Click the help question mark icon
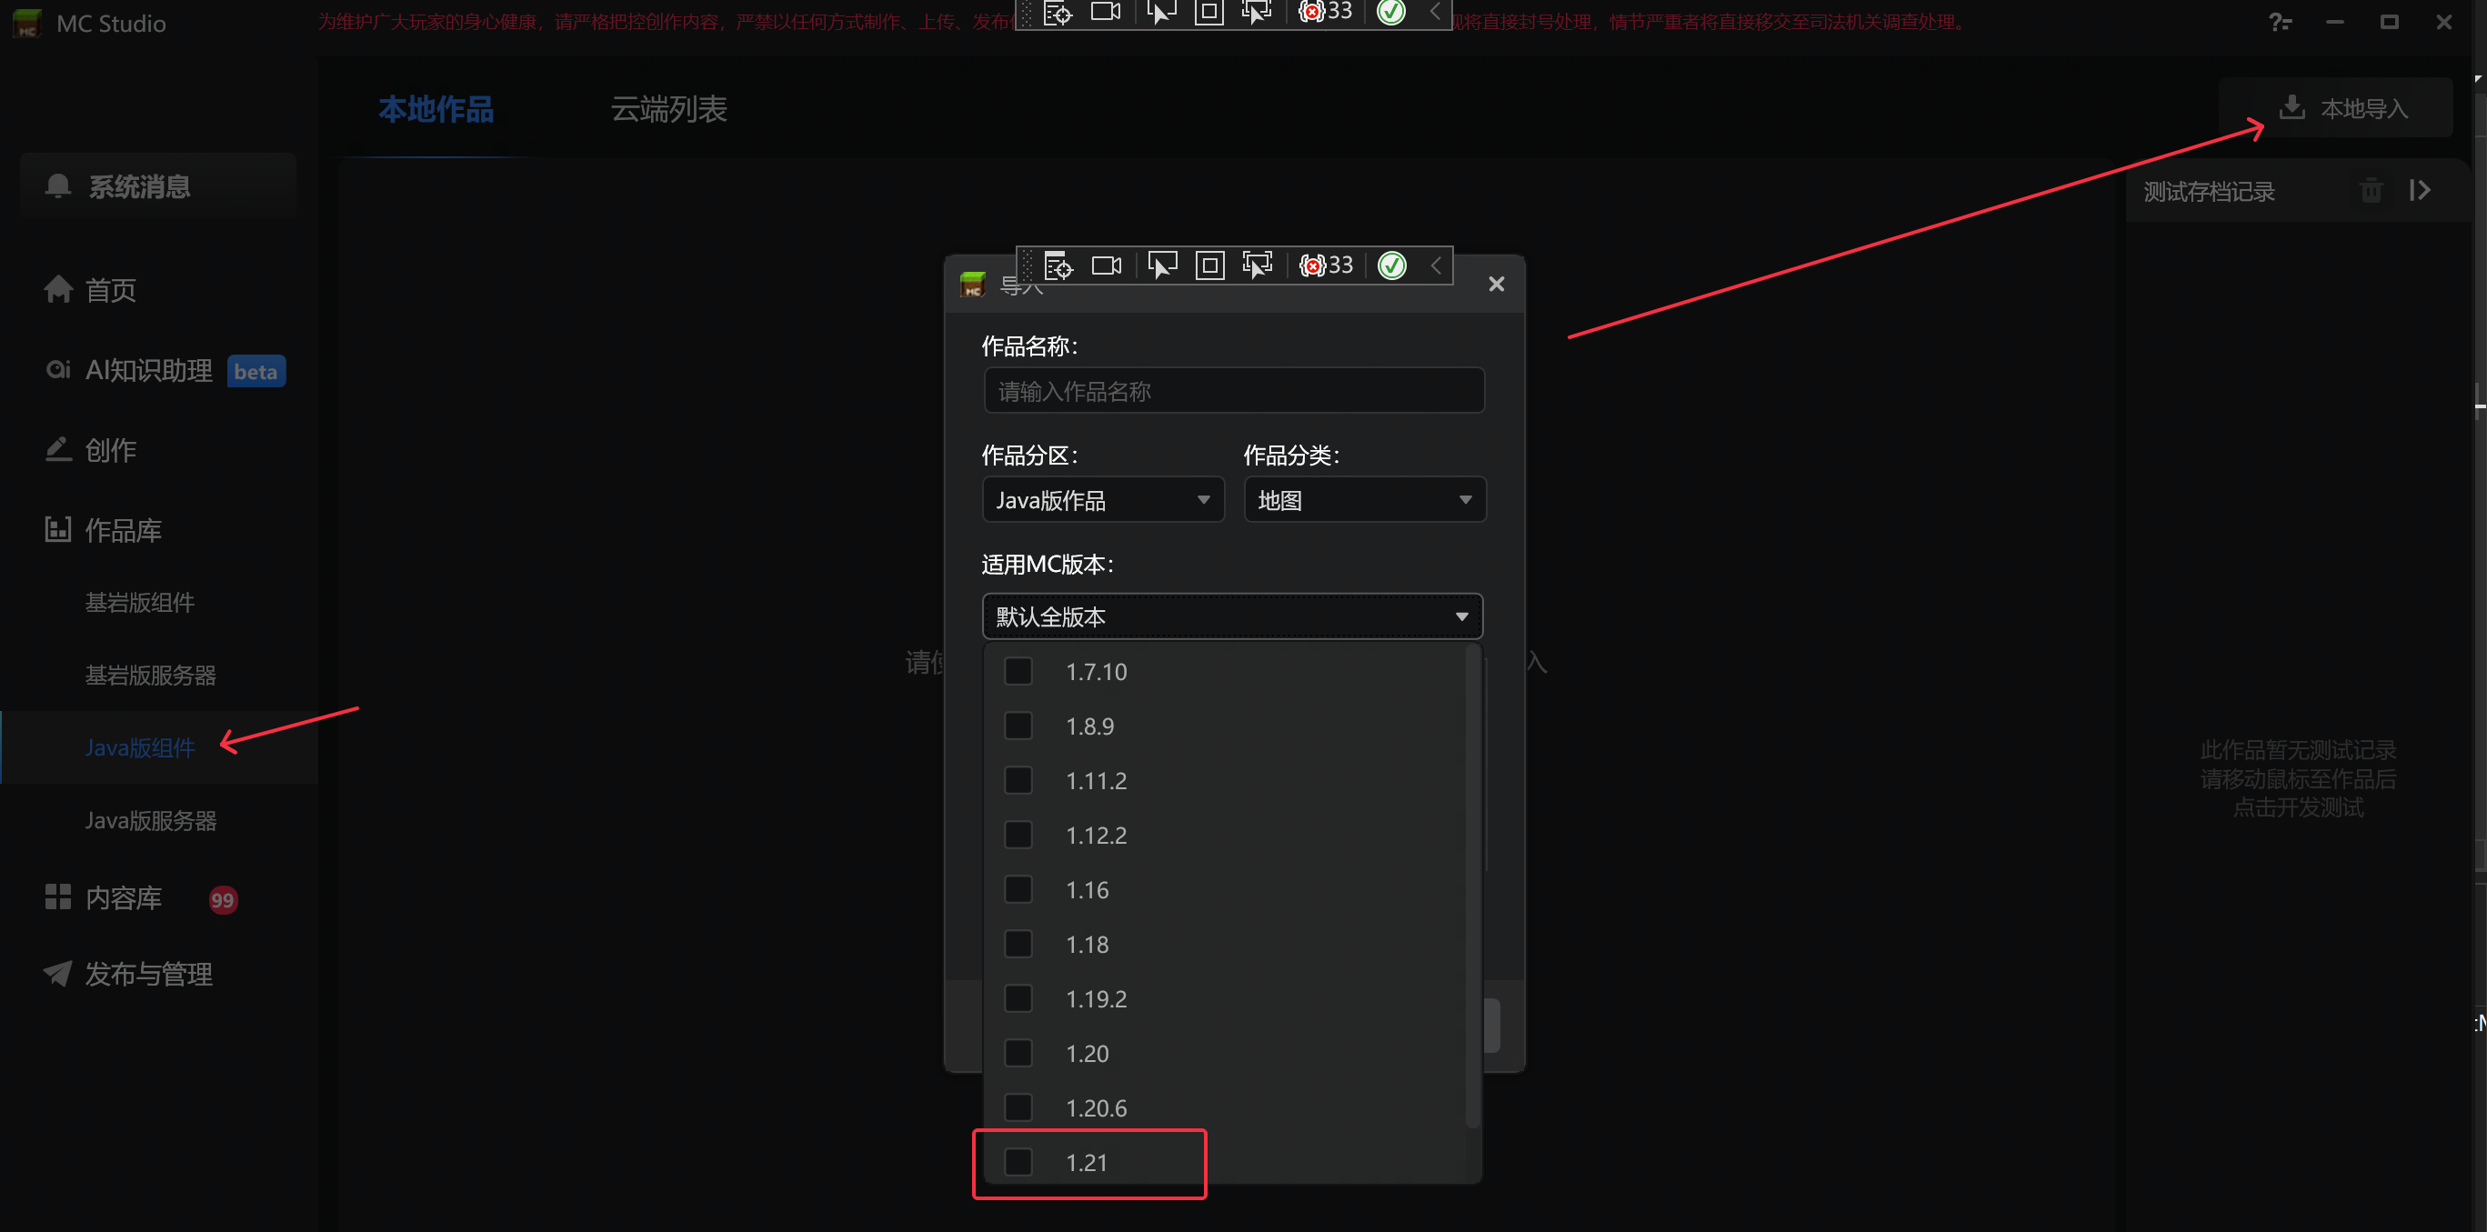 (2280, 22)
